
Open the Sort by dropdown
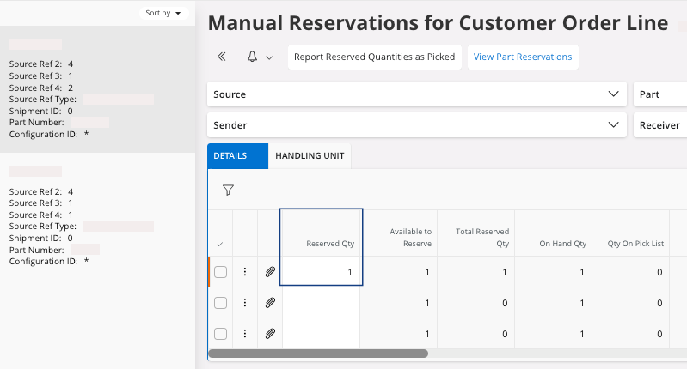click(163, 14)
